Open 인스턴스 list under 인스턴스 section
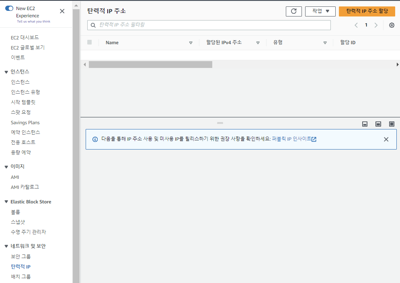 (x=20, y=82)
